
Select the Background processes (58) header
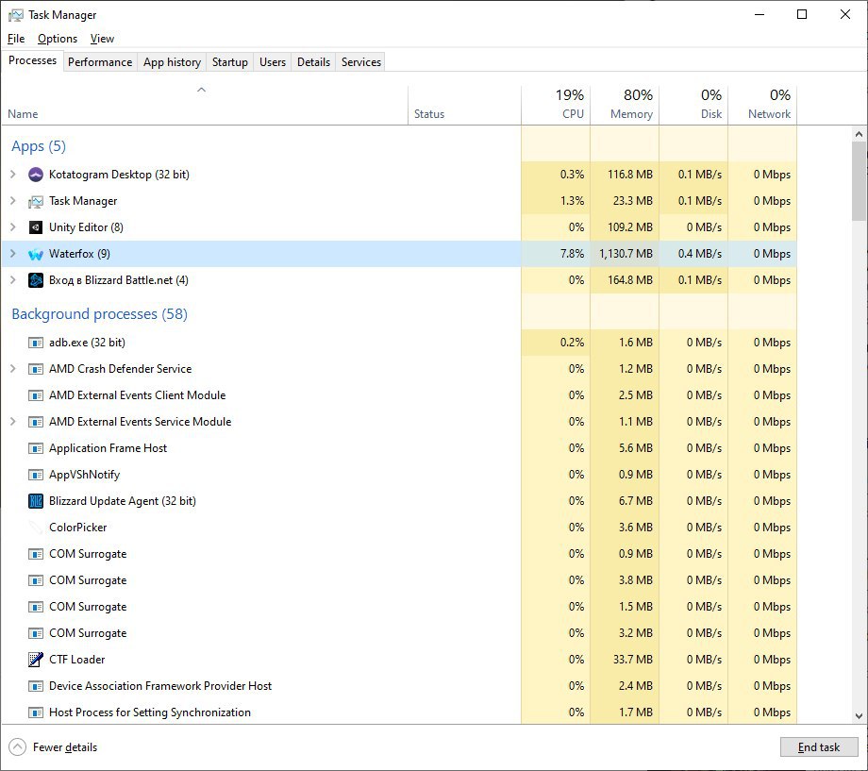pyautogui.click(x=100, y=314)
